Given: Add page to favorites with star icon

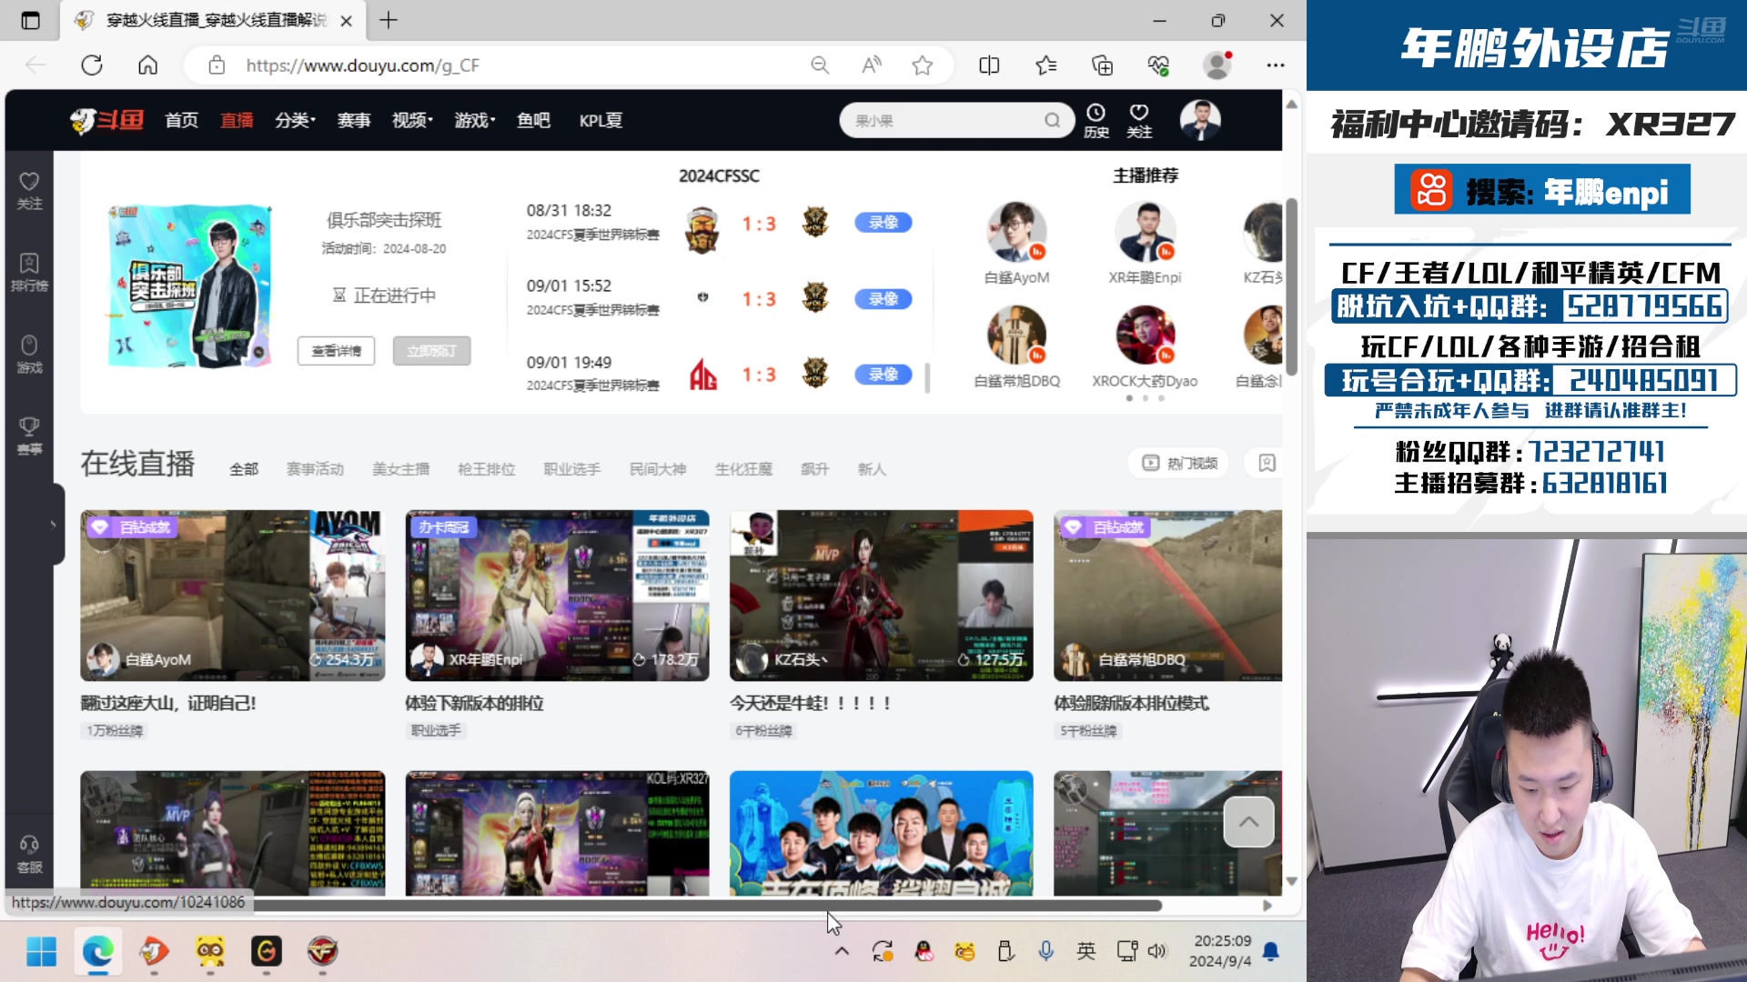Looking at the screenshot, I should [x=923, y=65].
